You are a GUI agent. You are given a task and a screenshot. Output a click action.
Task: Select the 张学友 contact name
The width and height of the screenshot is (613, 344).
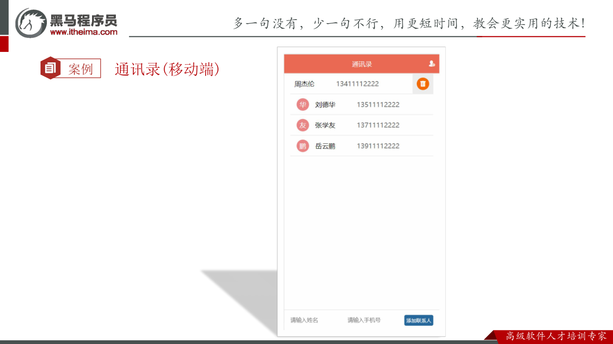click(325, 125)
